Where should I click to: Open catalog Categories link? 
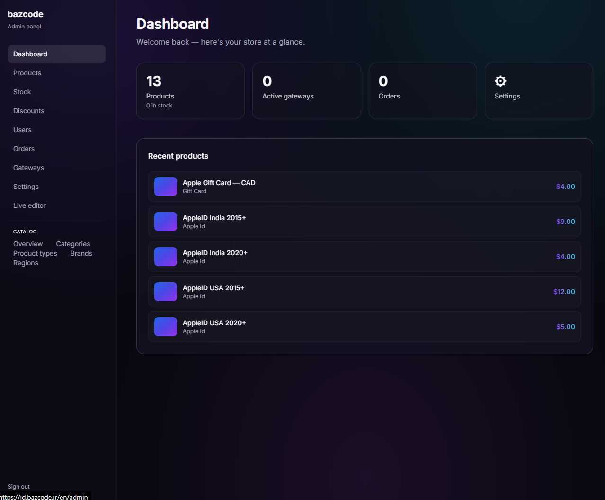[x=73, y=244]
